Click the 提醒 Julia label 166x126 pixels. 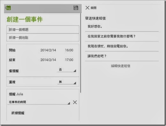pos(16,94)
